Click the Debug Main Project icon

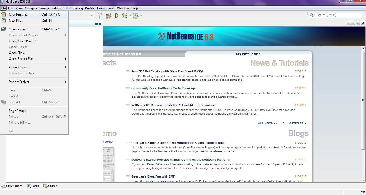pos(125,16)
